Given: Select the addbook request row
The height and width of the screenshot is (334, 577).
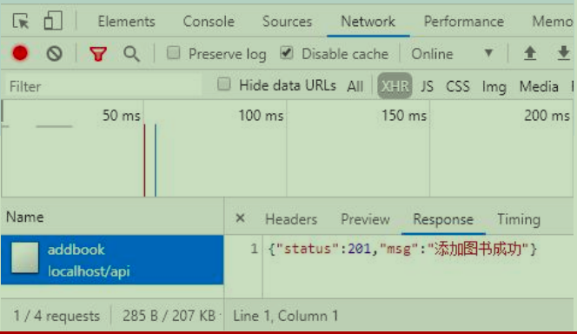Looking at the screenshot, I should tap(112, 260).
